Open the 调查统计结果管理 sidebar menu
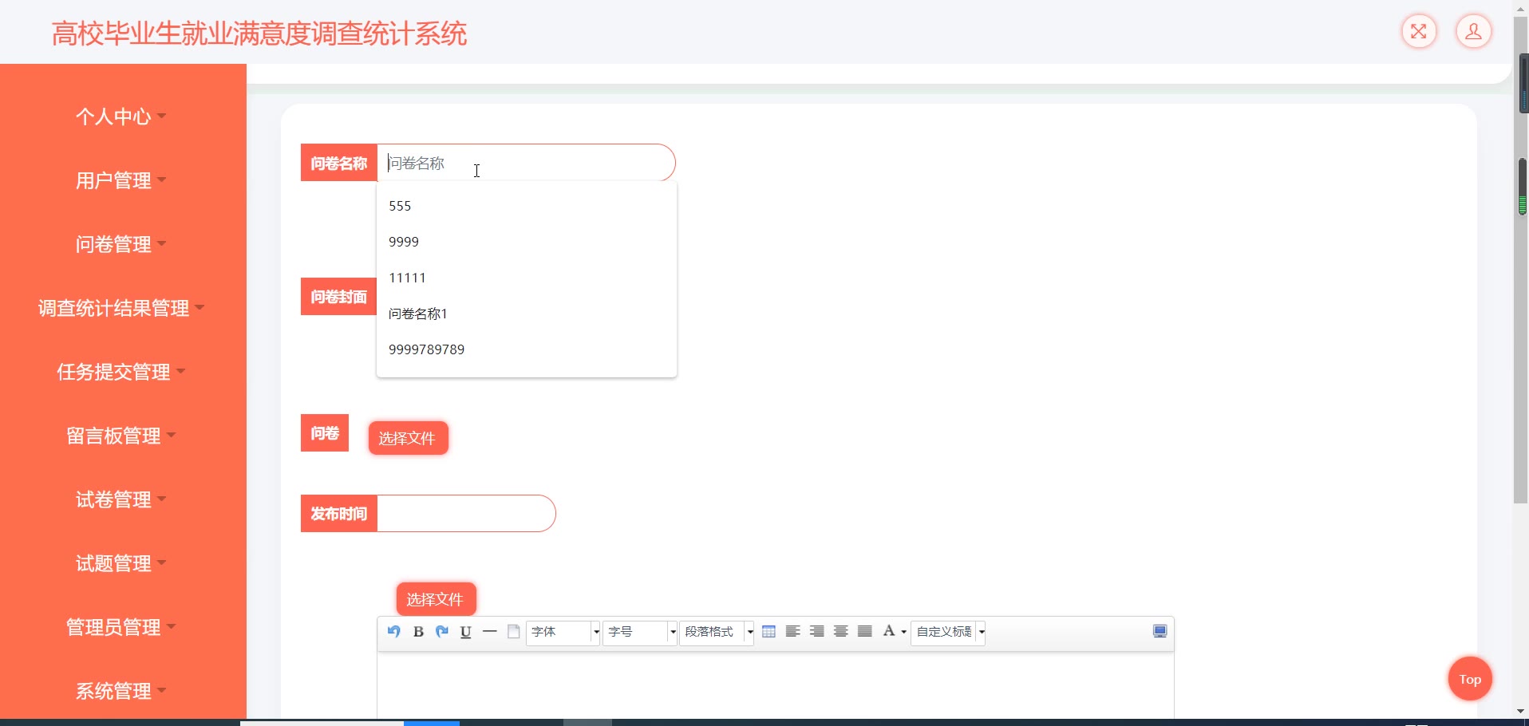The image size is (1529, 726). click(121, 308)
